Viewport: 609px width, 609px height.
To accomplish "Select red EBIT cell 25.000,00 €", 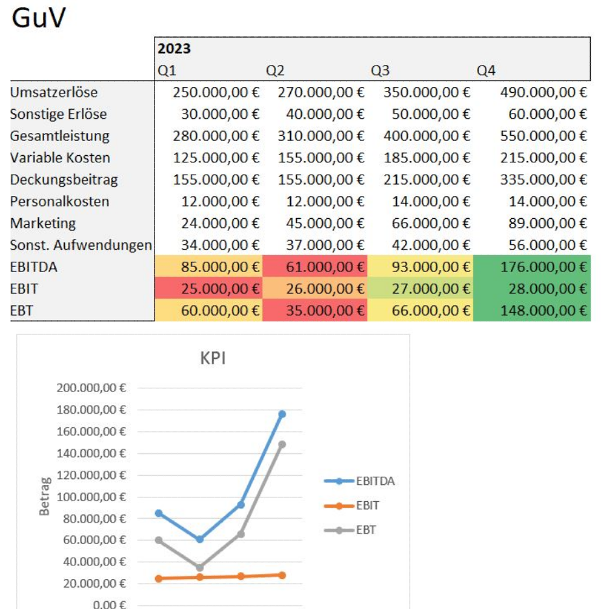I will coord(208,288).
